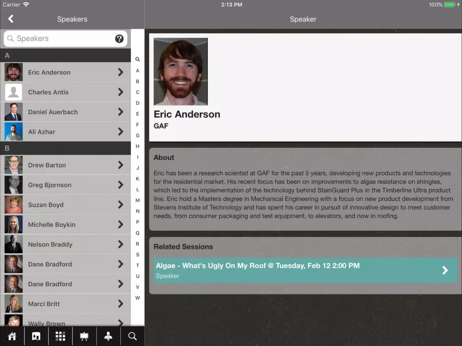The height and width of the screenshot is (346, 462).
Task: Go to the home tab icon
Action: (x=12, y=336)
